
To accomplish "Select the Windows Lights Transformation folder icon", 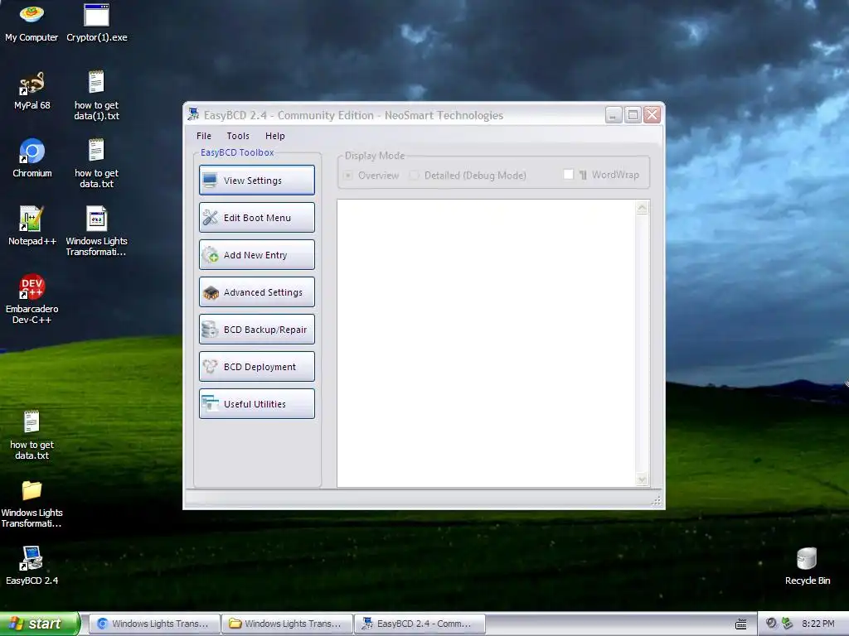I will pos(32,503).
